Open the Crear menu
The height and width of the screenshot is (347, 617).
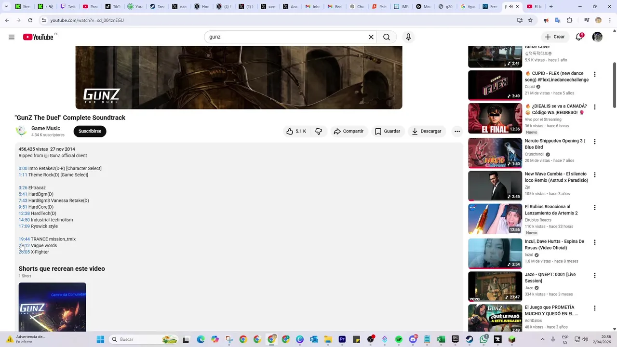click(554, 37)
